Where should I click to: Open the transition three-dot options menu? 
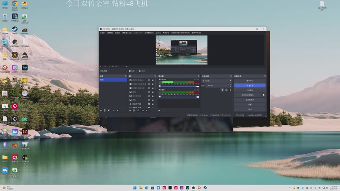click(x=230, y=90)
